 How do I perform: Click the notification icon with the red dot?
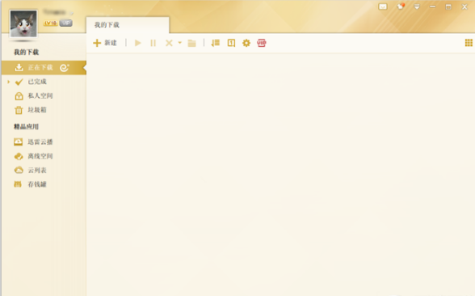[x=401, y=6]
